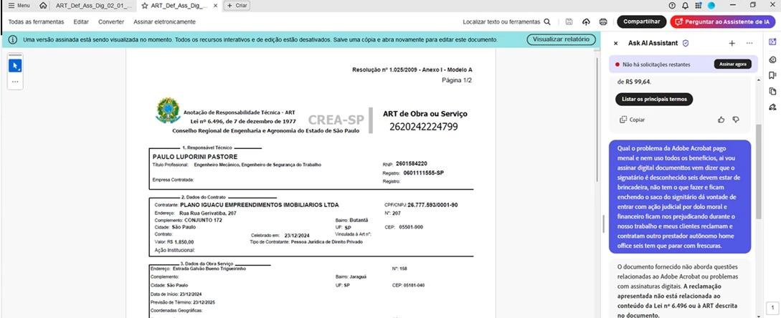This screenshot has width=781, height=318.
Task: Click the CEP 05501-900 value
Action: 411,227
